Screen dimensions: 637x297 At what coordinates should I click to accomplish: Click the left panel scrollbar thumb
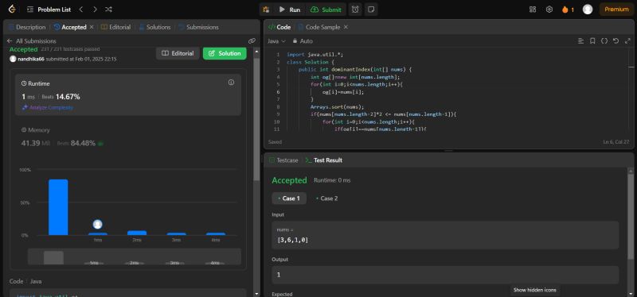[256, 120]
